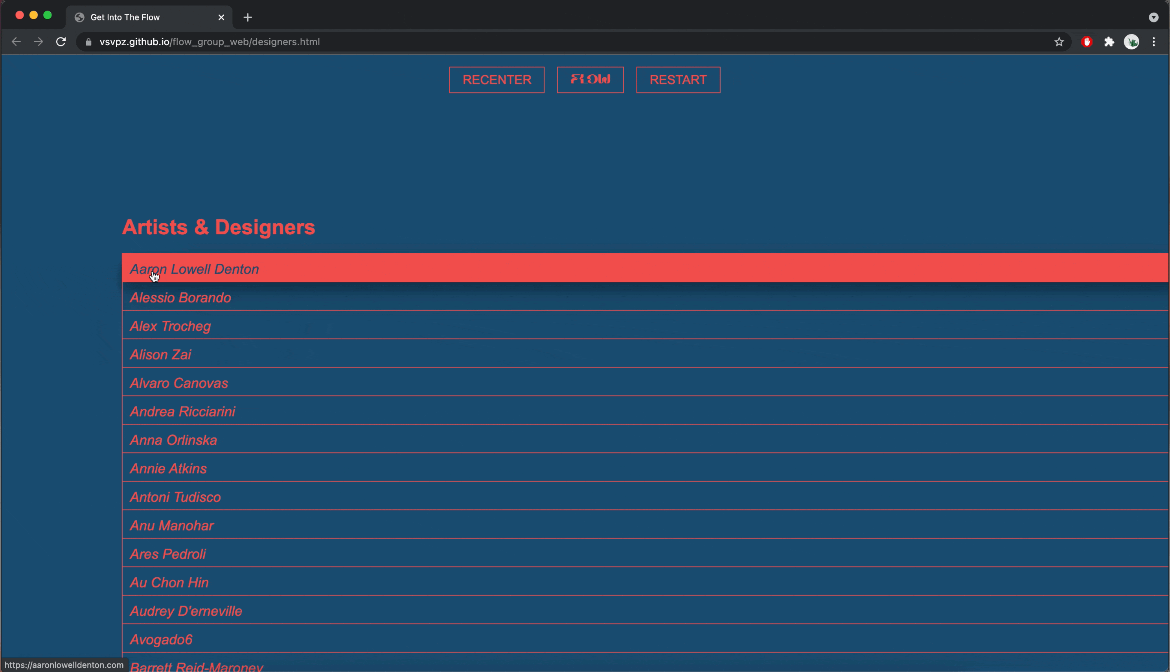Open the Chrome three-dot menu
Viewport: 1170px width, 672px height.
point(1153,42)
